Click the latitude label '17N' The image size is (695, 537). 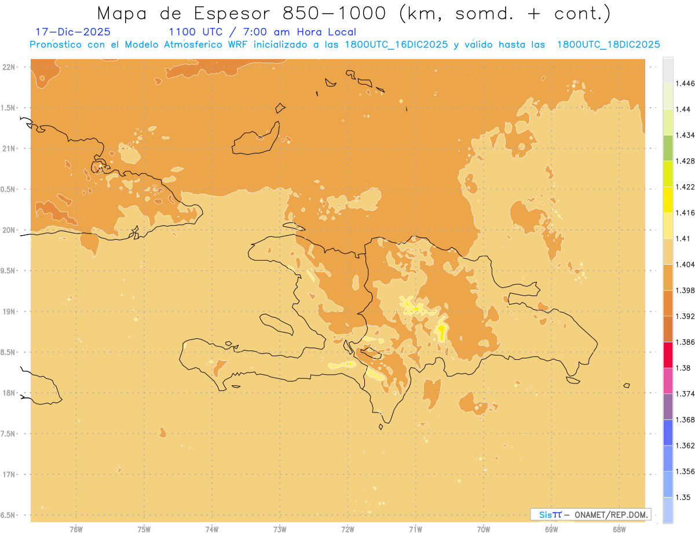(x=10, y=474)
